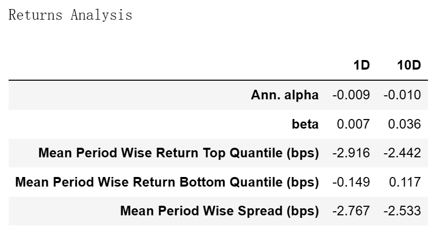Image resolution: width=433 pixels, height=236 pixels.
Task: Click Top Quantile 10D value -2.442
Action: click(402, 153)
